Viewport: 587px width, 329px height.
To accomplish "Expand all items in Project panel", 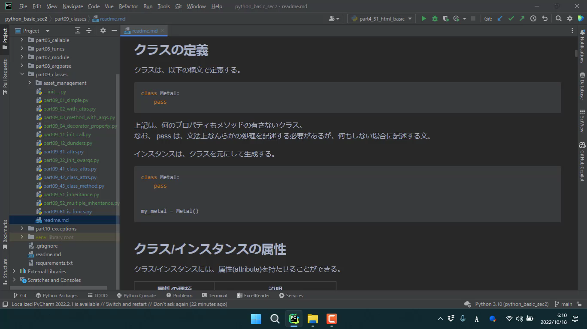I will point(78,30).
